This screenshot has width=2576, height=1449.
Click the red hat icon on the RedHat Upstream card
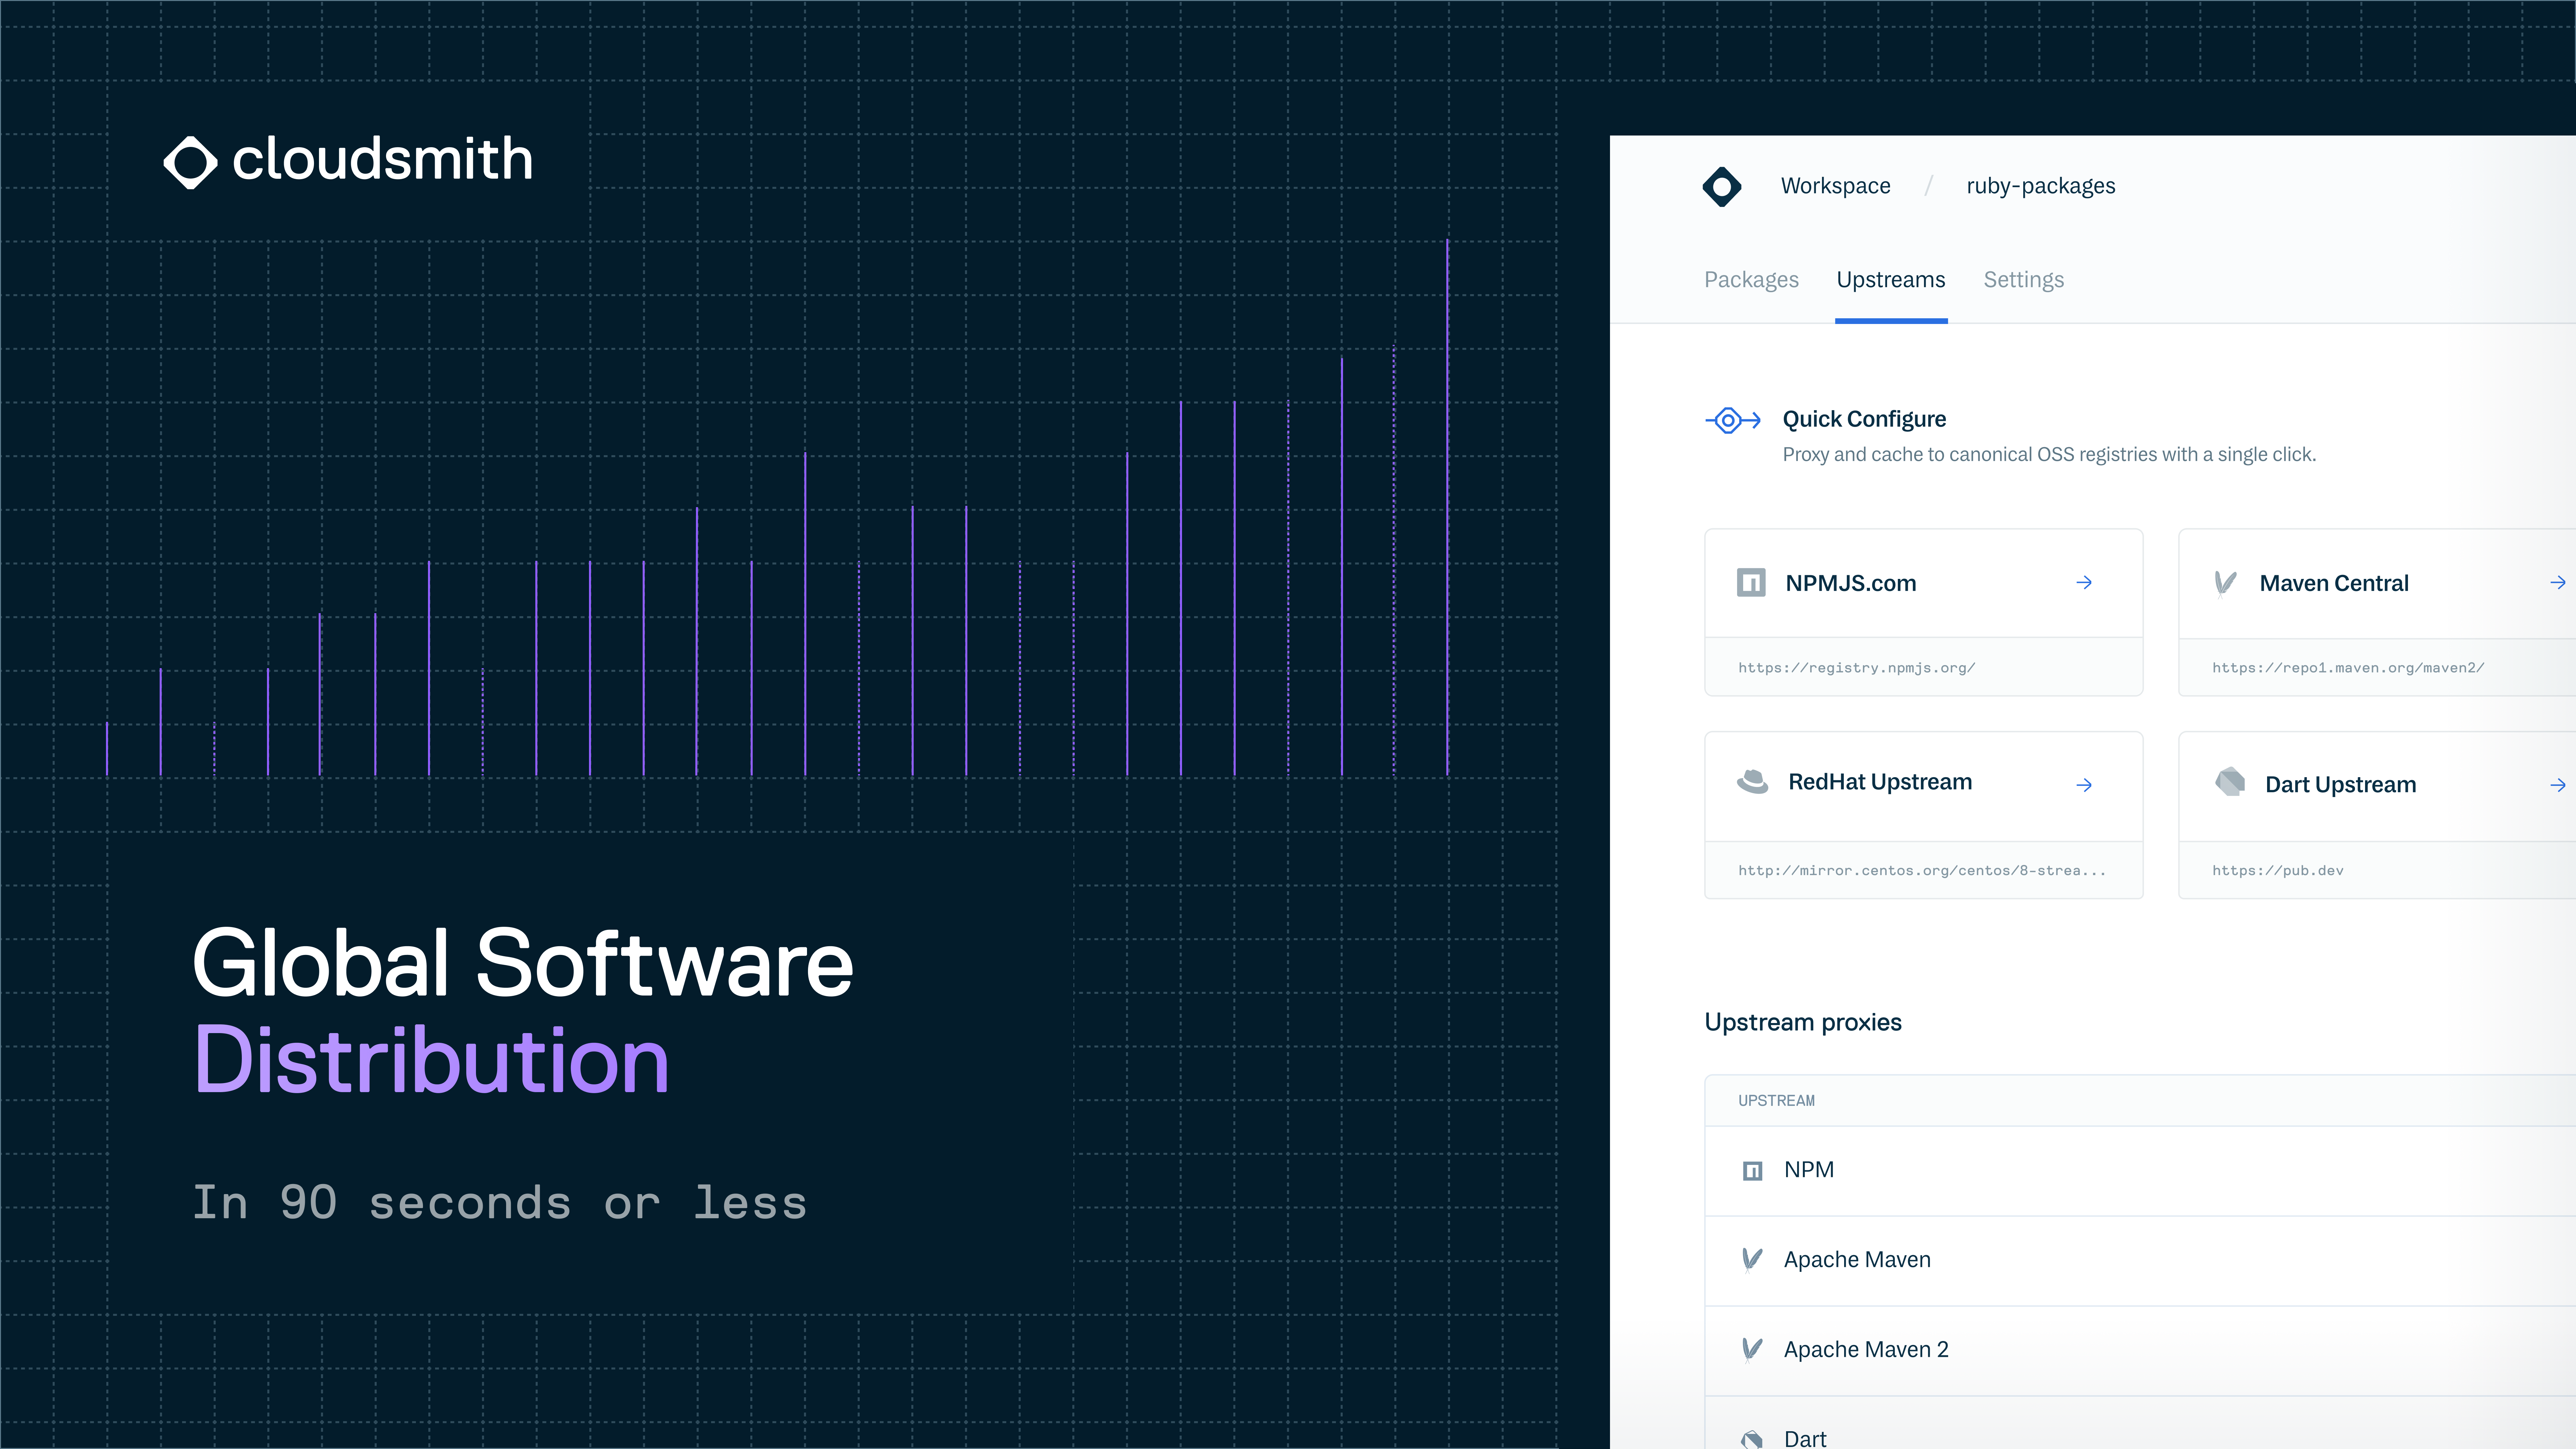click(1752, 782)
